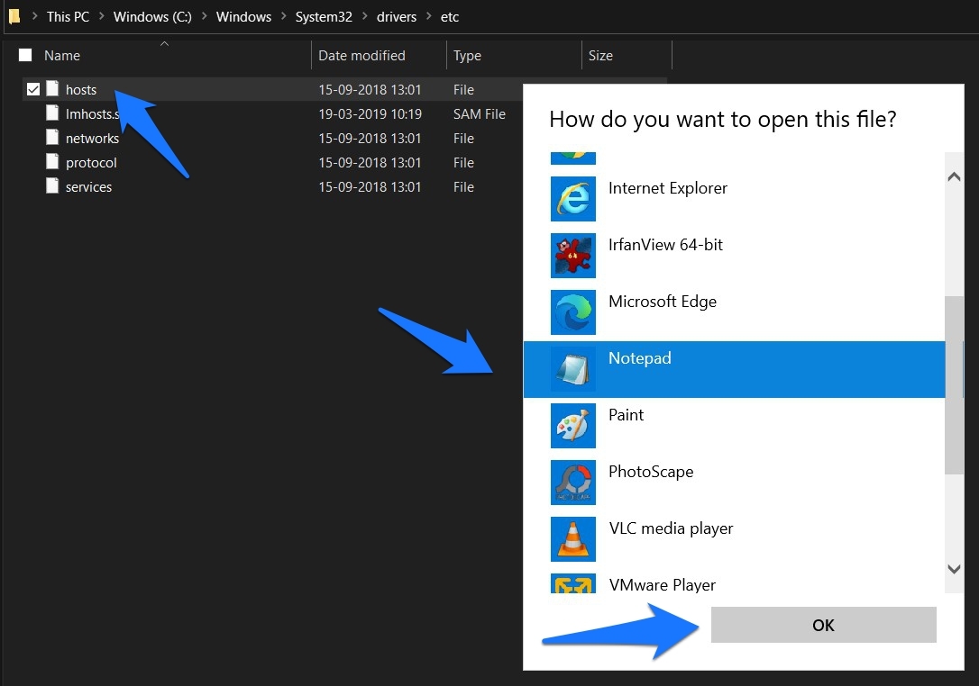The image size is (979, 686).
Task: Select the Internet Explorer app icon
Action: (573, 199)
